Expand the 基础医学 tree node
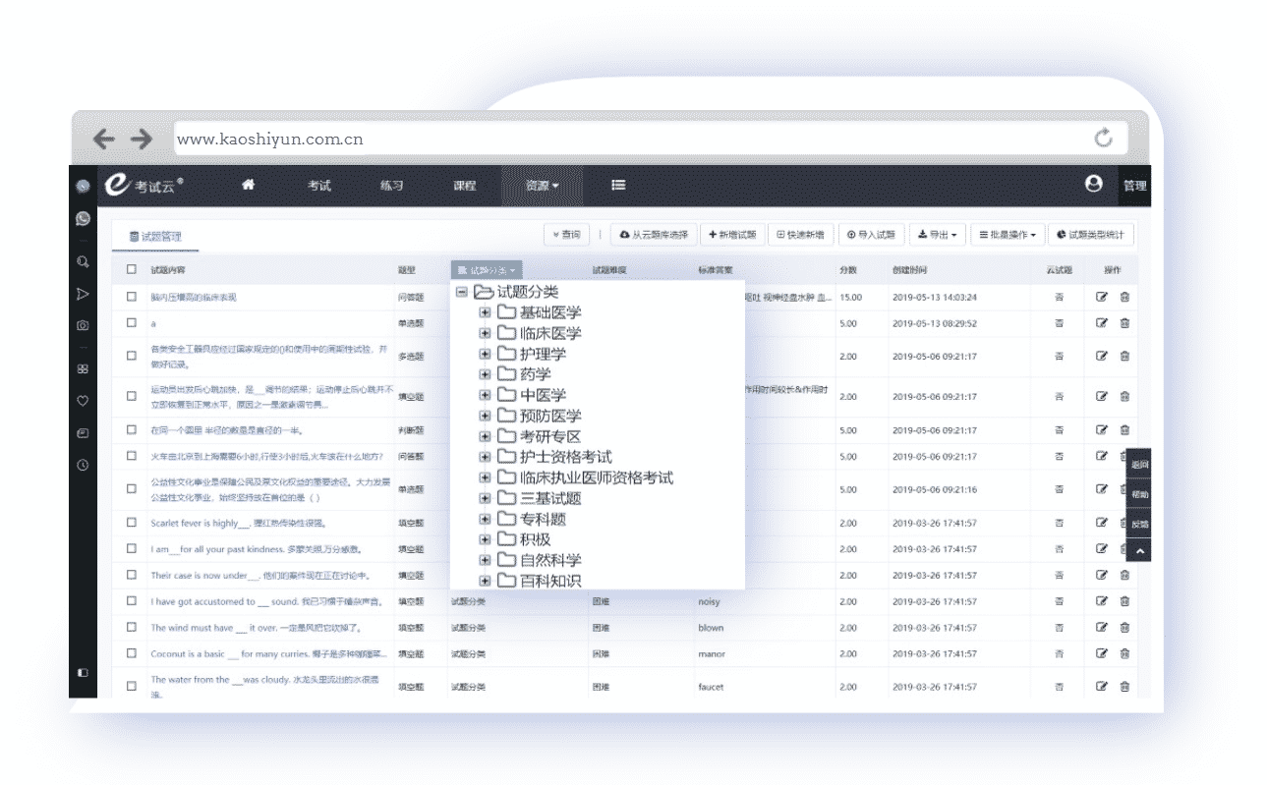 (x=485, y=313)
